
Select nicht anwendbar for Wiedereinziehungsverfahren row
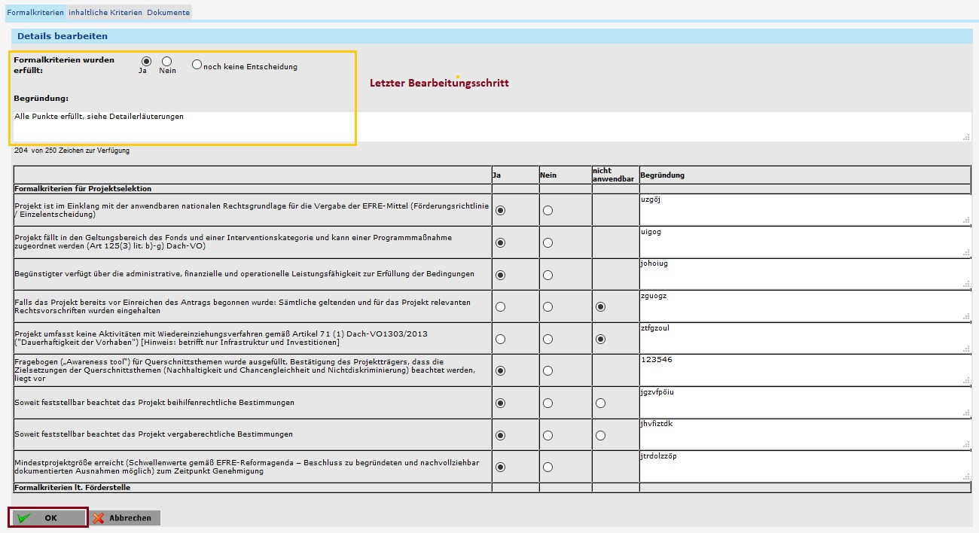[600, 339]
